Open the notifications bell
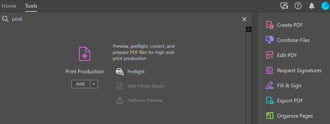This screenshot has width=330, height=124. pos(312,6)
